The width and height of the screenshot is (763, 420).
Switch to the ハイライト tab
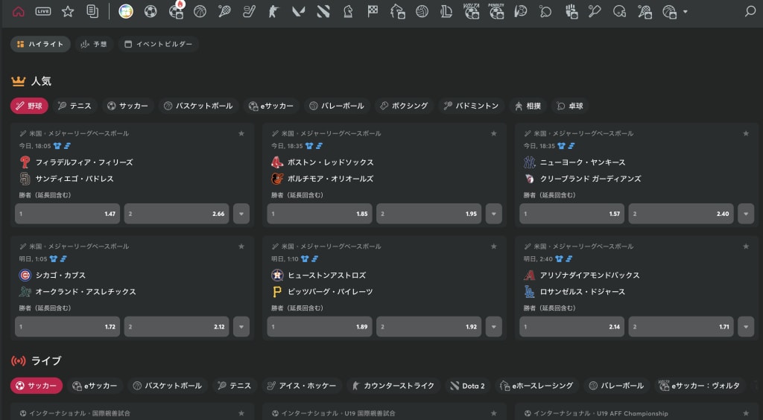click(40, 44)
